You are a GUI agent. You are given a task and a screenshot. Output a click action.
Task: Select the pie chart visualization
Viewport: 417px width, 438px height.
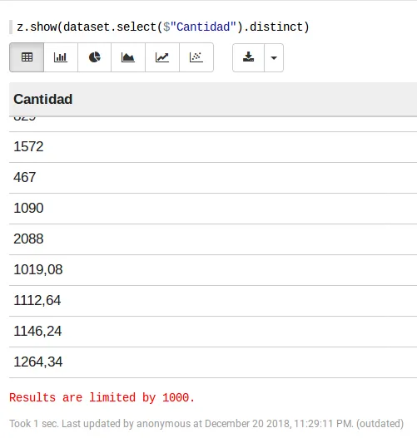95,57
